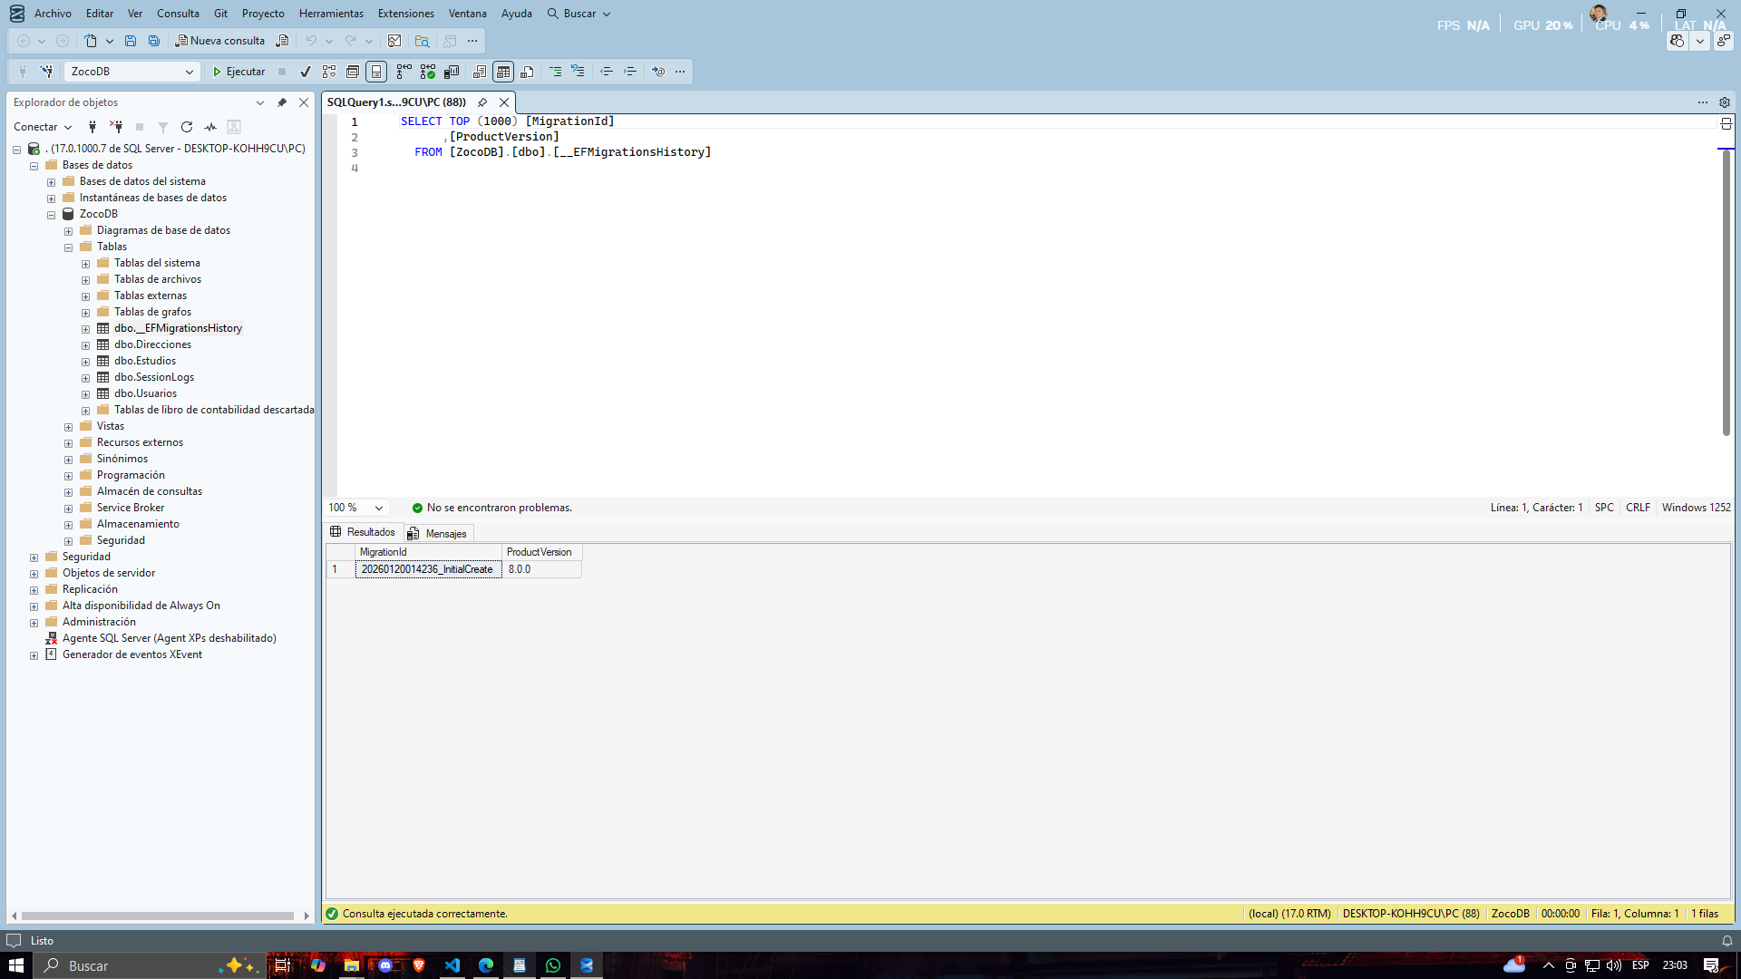Screen dimensions: 1741x979
Task: Open the Activity Monitor from Object Explorer
Action: pos(210,127)
